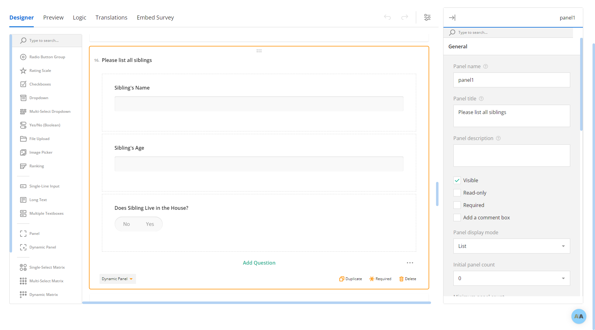Click the Dynamic Matrix toolbox icon
The image size is (595, 330).
(23, 295)
